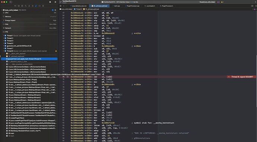The height and width of the screenshot is (142, 257).
Task: Expand Thread 4 disclosure triangle
Action: (x=3, y=43)
